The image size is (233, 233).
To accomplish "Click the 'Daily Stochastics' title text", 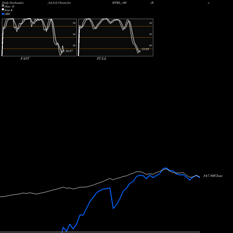I will click(13, 3).
